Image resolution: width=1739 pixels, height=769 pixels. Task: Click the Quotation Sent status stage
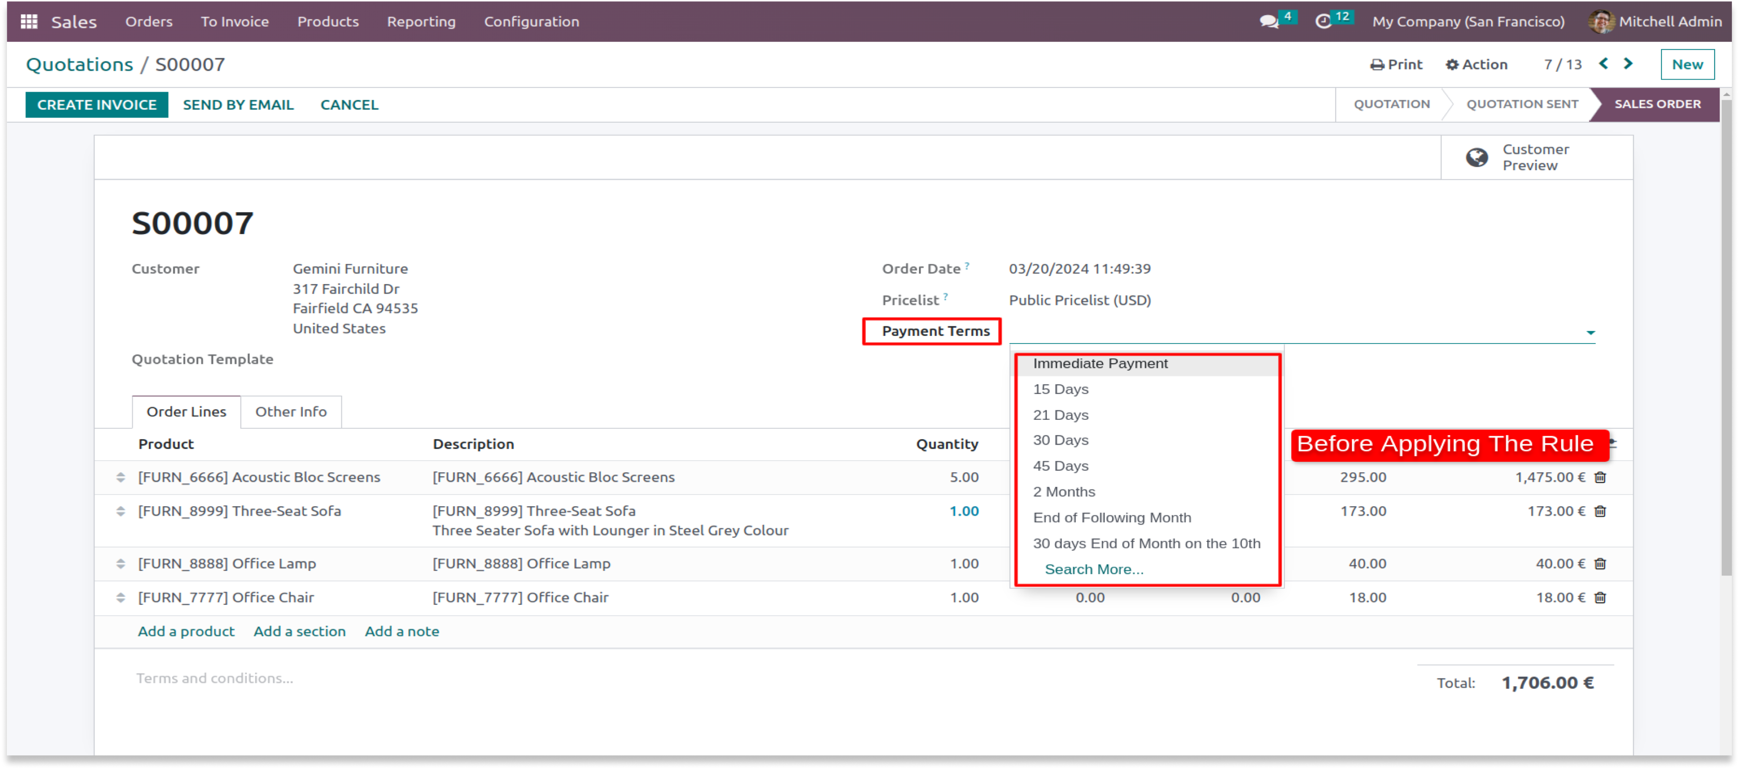[x=1522, y=104]
